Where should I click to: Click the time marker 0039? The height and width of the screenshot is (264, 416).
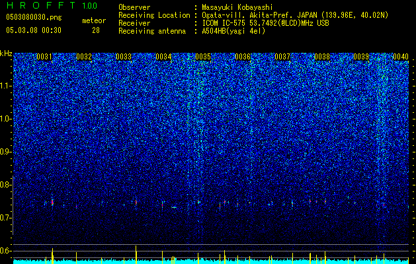pos(361,57)
